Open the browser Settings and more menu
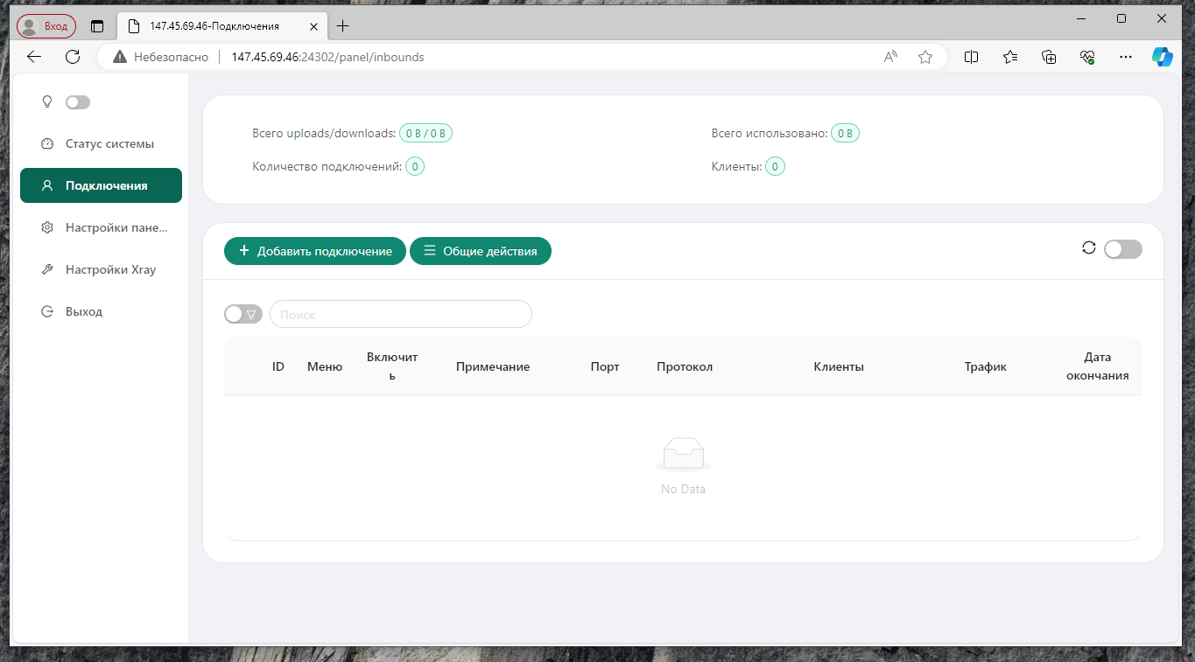 tap(1125, 56)
